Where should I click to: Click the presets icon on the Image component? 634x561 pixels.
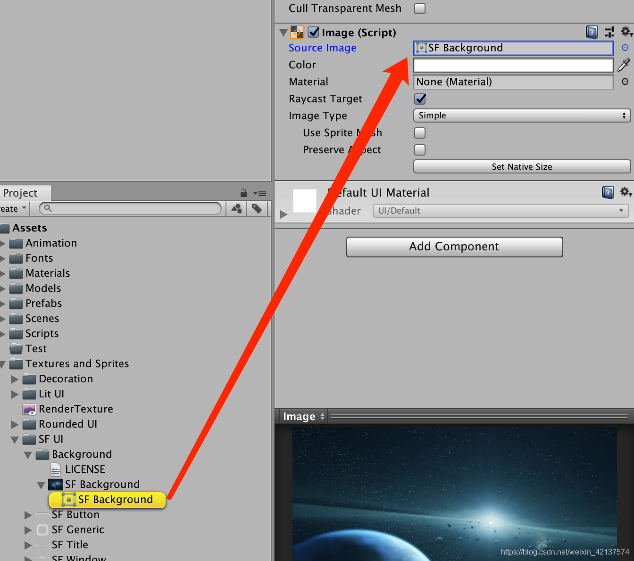[609, 32]
